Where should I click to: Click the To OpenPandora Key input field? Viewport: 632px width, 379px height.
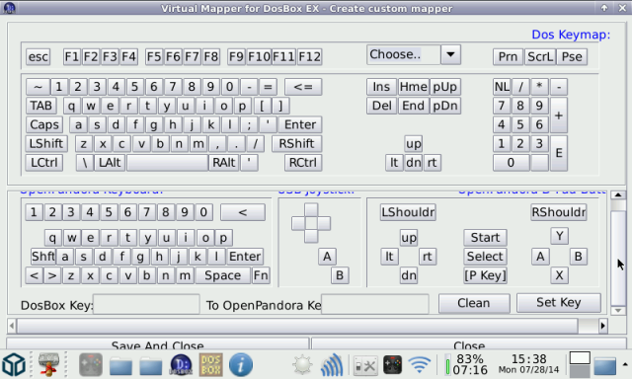375,304
